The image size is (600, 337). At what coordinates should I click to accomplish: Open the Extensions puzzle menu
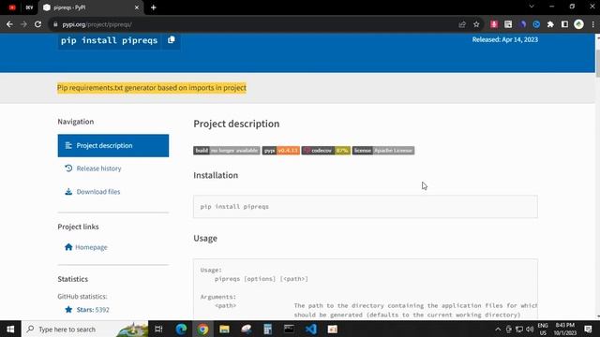click(550, 24)
